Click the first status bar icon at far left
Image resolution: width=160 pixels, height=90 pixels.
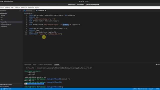pyautogui.click(x=1, y=89)
